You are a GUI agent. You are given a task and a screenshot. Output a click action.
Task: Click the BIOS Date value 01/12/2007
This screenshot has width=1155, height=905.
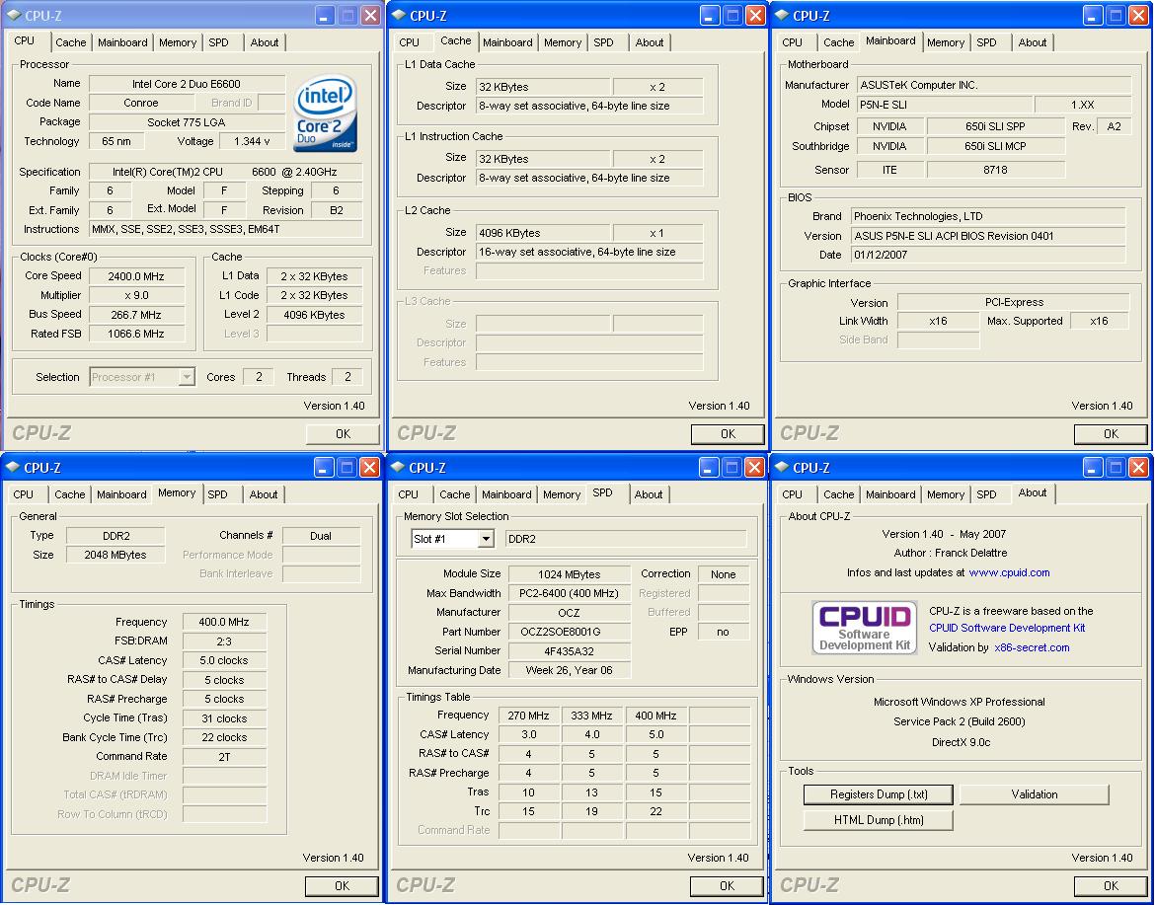click(988, 255)
